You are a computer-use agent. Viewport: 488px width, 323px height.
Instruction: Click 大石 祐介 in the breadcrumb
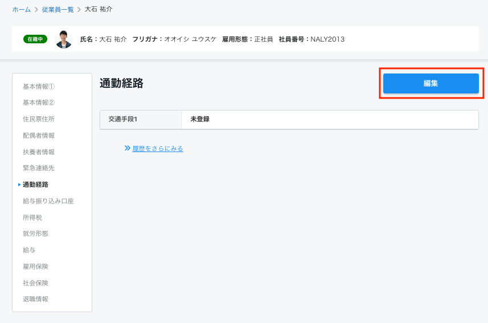pyautogui.click(x=99, y=9)
